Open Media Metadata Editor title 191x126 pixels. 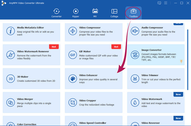click(x=31, y=28)
